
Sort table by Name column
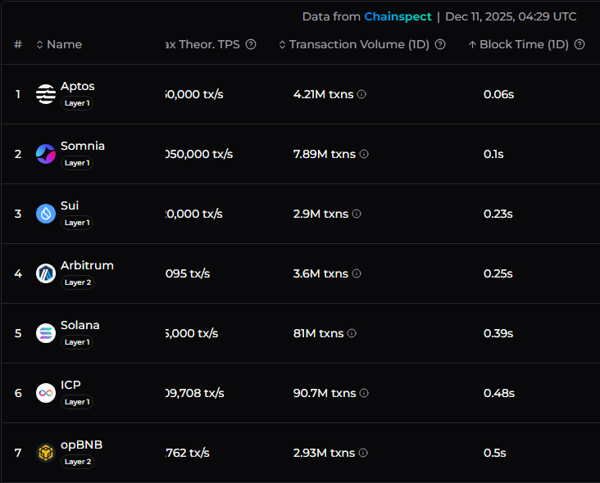tap(59, 44)
